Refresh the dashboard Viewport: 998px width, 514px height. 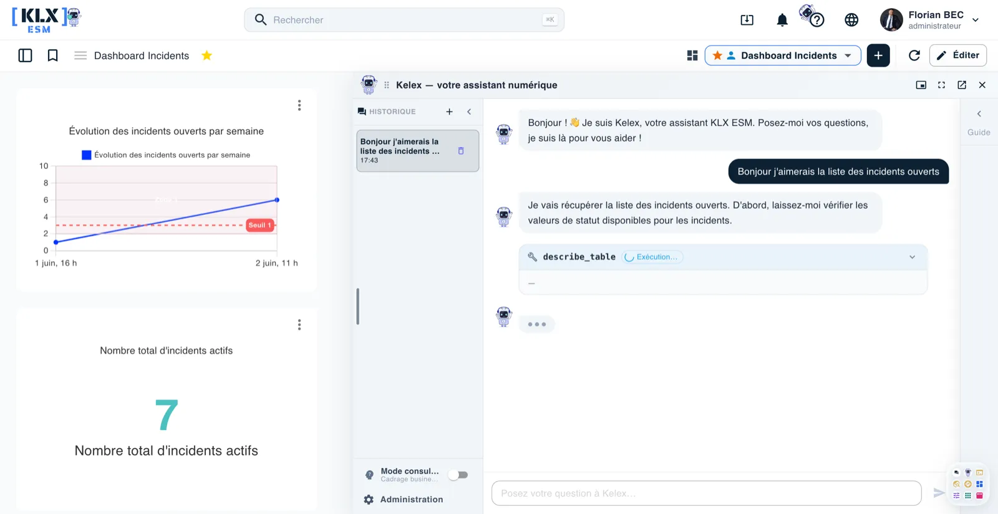tap(914, 55)
